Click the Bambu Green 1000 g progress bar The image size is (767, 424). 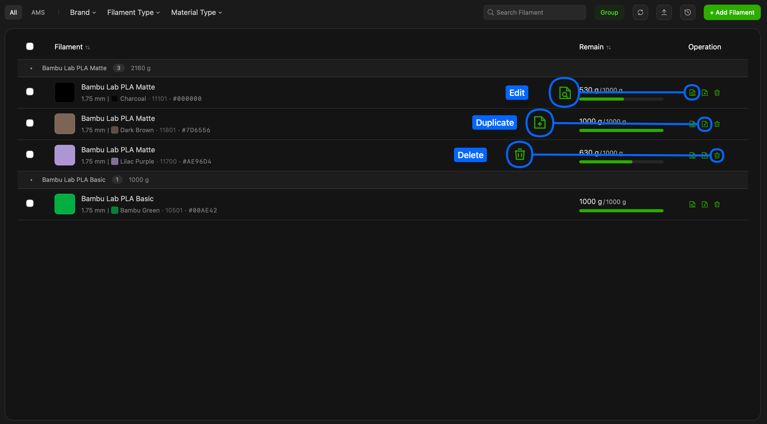point(621,211)
